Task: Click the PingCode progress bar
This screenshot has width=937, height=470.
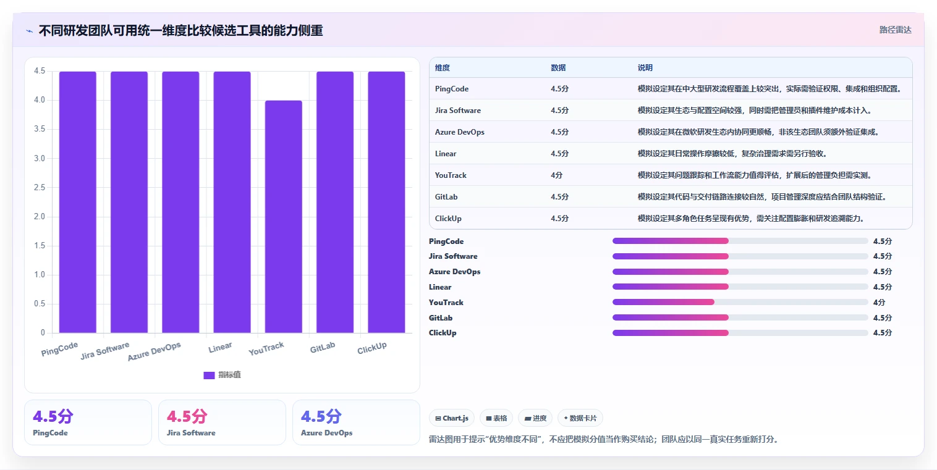Action: [x=740, y=241]
